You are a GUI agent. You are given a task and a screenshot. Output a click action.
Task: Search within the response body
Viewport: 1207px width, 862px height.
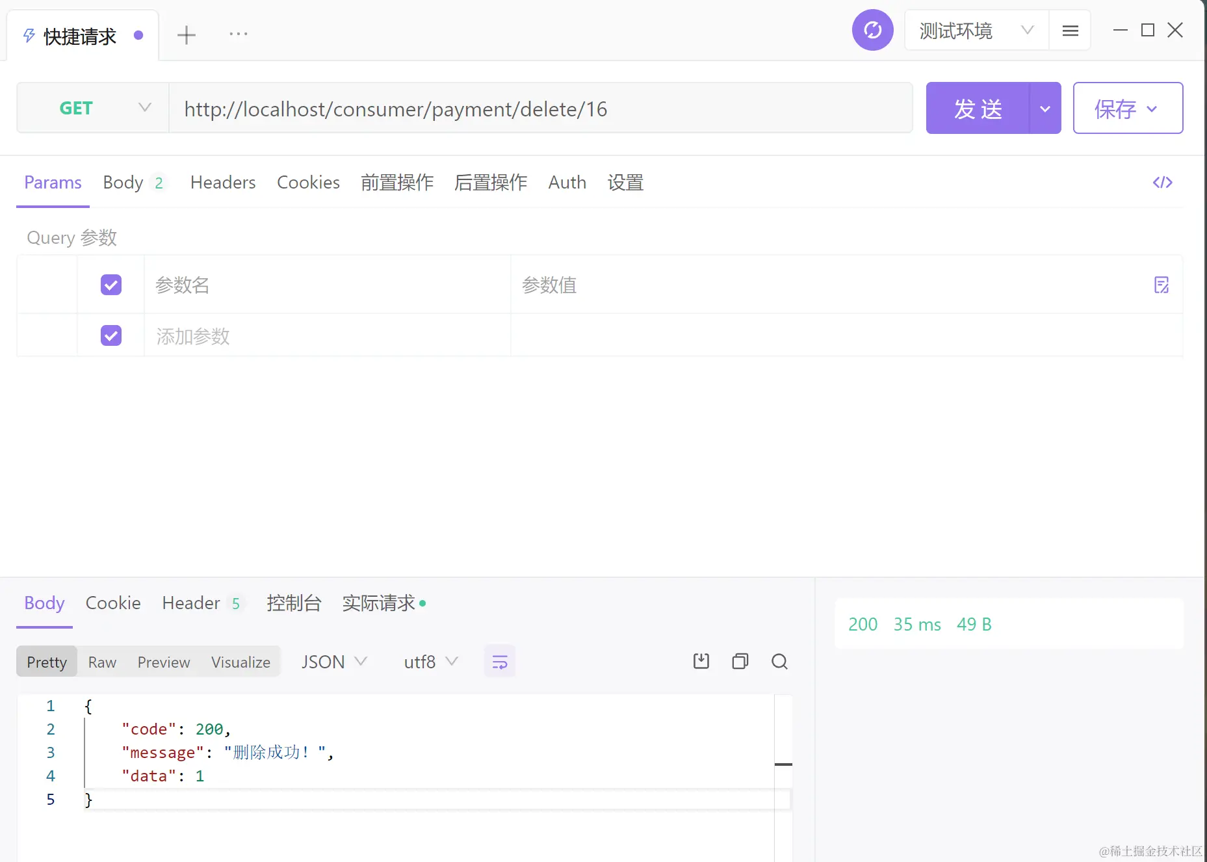779,662
